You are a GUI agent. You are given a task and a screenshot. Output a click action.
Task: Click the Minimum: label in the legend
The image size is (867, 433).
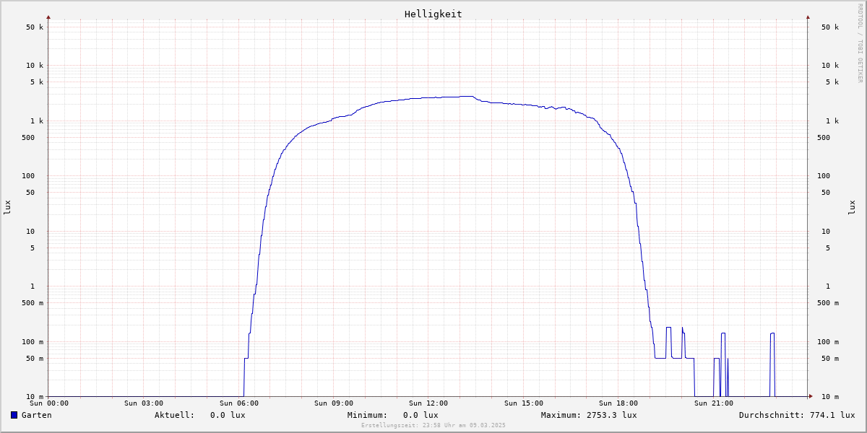point(367,415)
